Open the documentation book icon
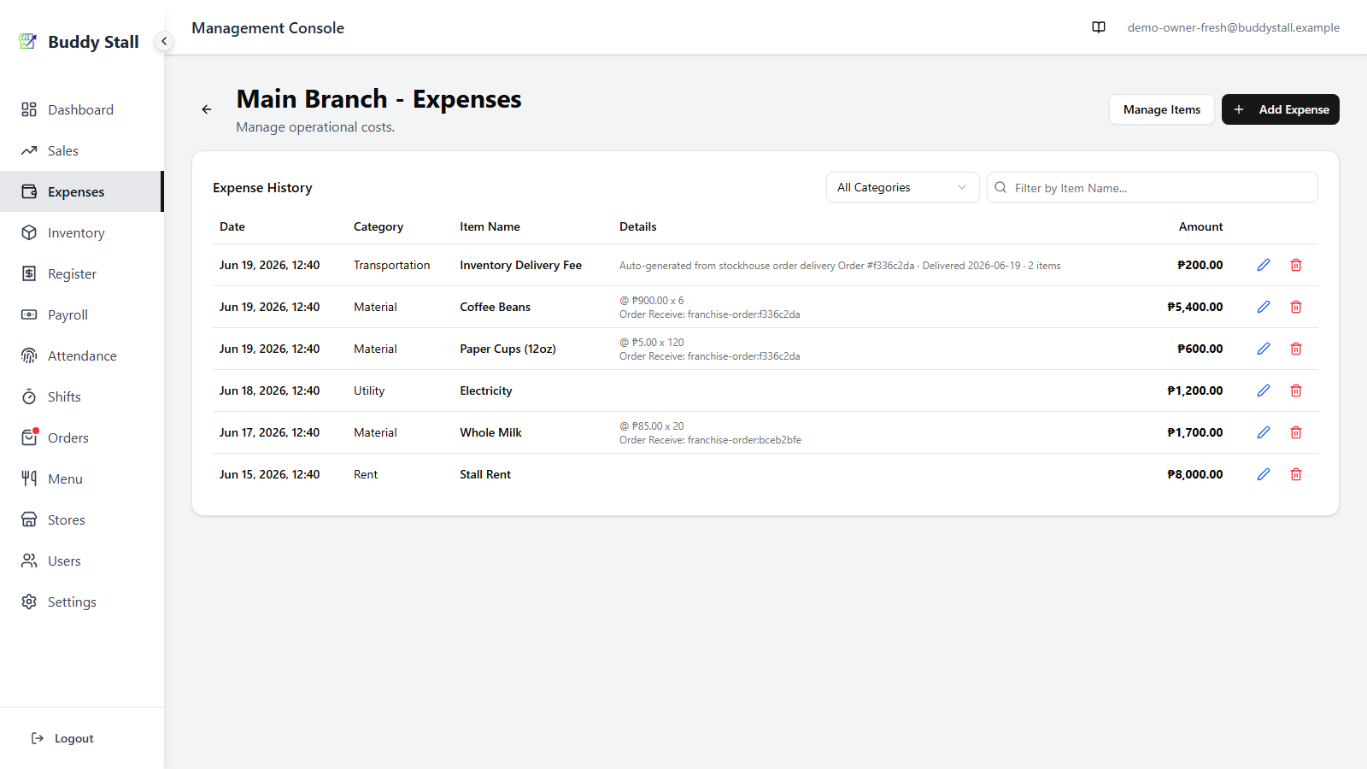Image resolution: width=1367 pixels, height=769 pixels. coord(1099,27)
